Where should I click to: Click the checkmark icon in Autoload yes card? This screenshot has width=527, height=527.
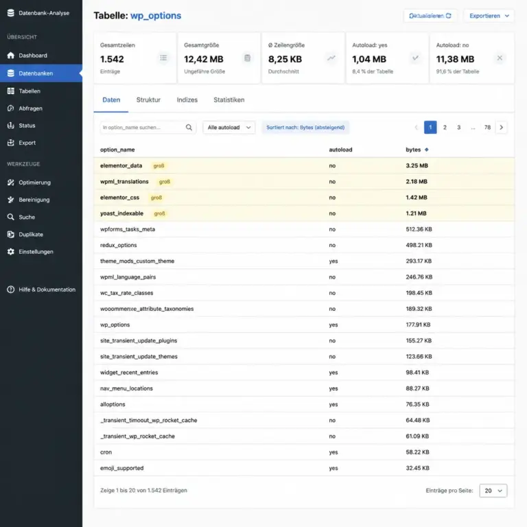click(x=415, y=58)
